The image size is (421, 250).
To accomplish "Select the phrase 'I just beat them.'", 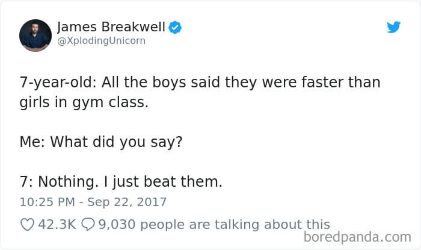I will point(163,182).
